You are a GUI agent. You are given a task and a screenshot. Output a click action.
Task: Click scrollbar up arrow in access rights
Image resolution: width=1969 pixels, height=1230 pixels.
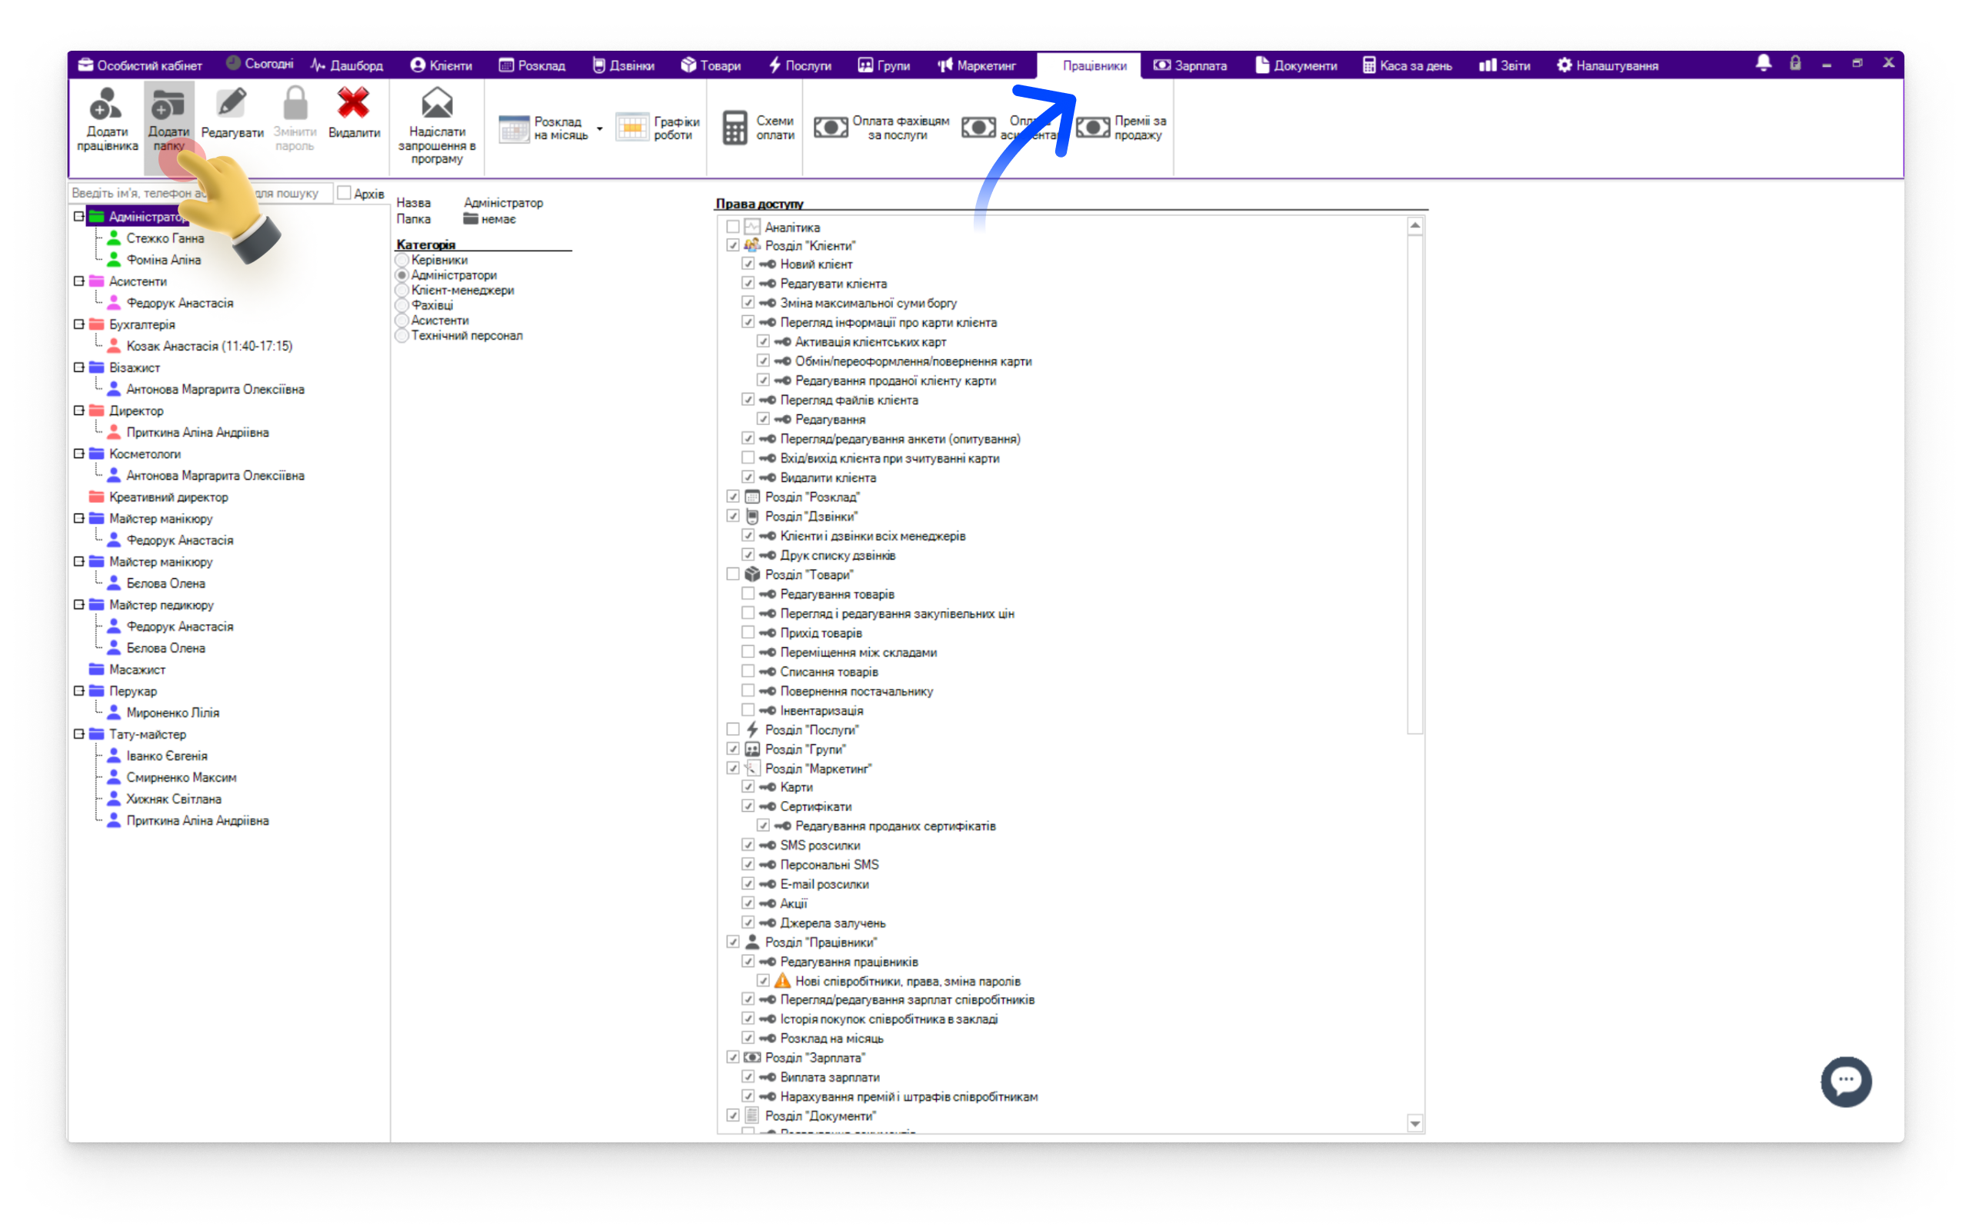pyautogui.click(x=1415, y=225)
